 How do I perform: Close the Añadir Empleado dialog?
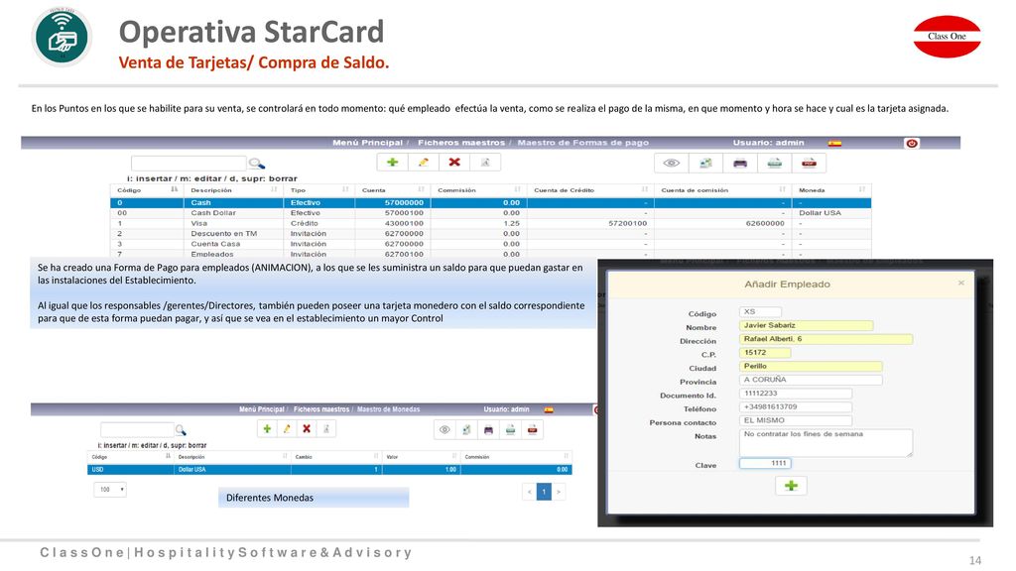(x=960, y=283)
